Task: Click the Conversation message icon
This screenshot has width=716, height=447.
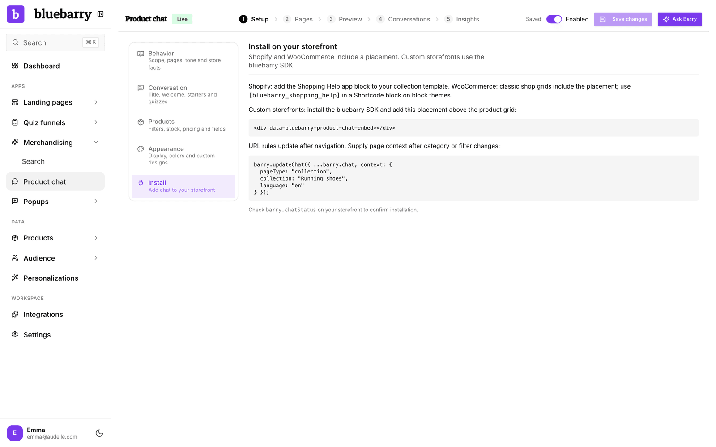Action: (141, 88)
